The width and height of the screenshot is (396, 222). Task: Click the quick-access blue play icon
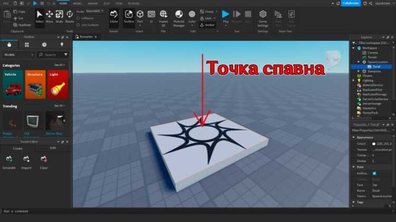(35, 3)
